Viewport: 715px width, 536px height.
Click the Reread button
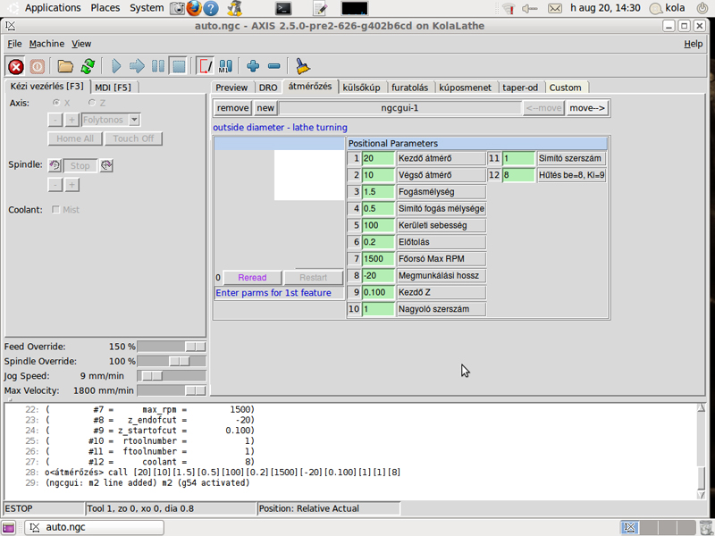pyautogui.click(x=252, y=277)
